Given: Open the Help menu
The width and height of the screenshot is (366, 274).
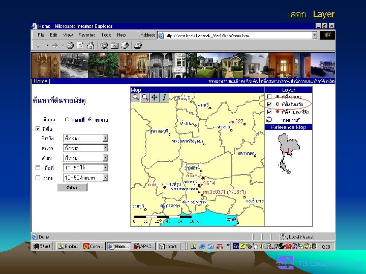Looking at the screenshot, I should pyautogui.click(x=121, y=35).
